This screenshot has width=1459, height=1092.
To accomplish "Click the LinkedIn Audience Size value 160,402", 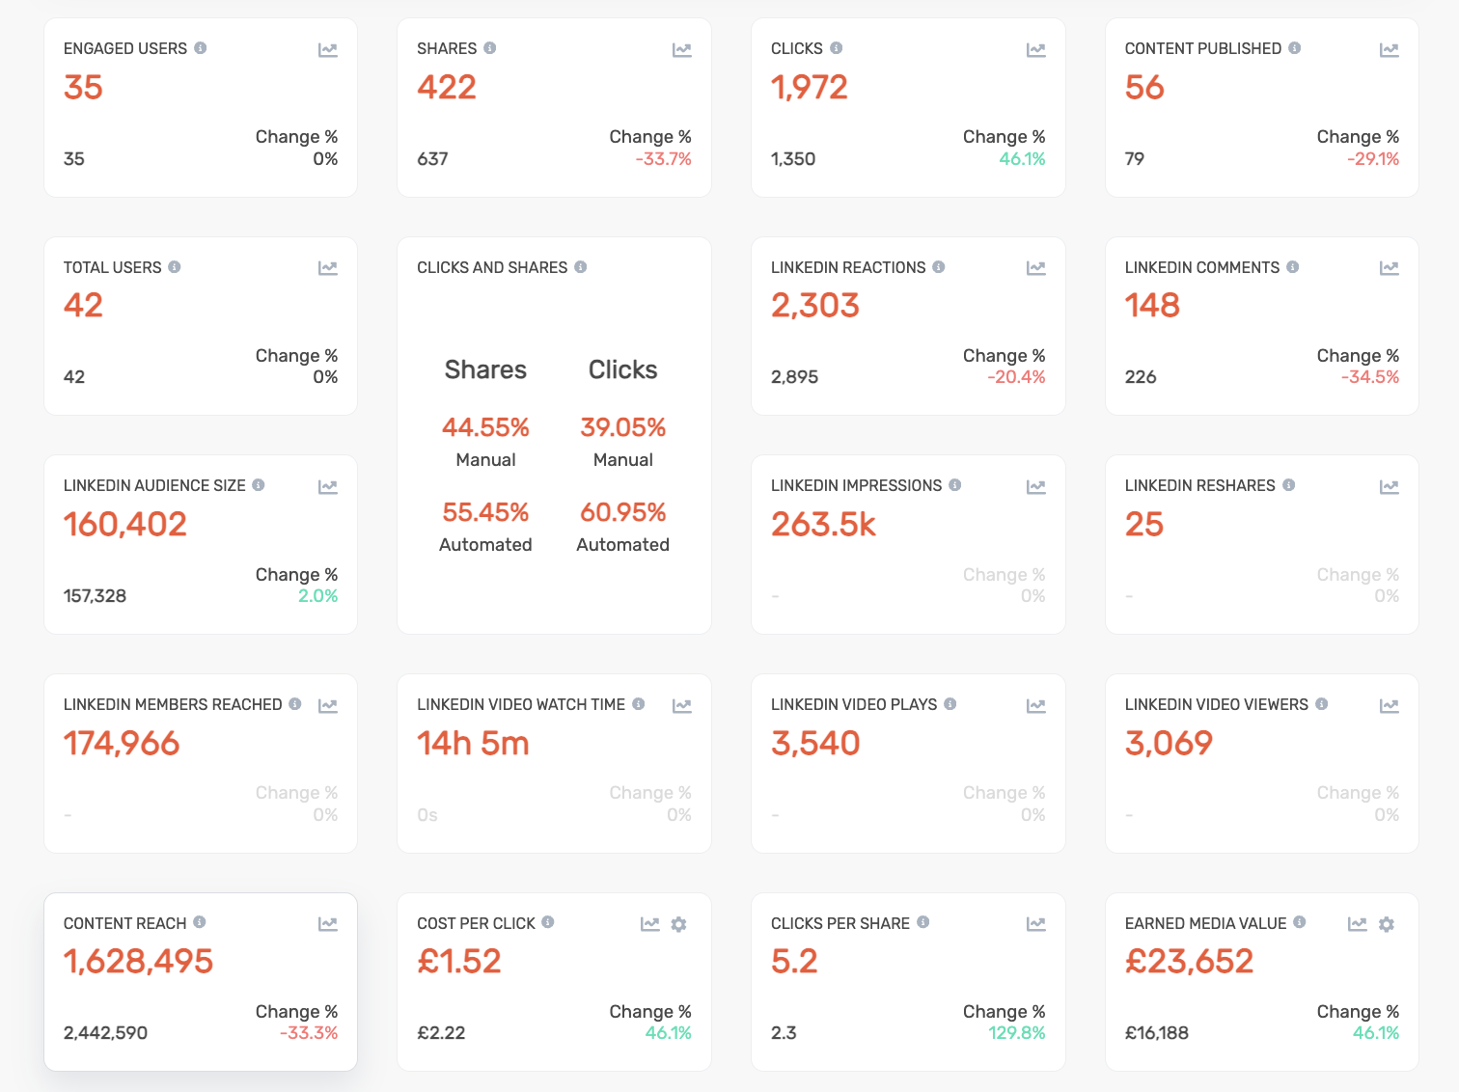I will (x=125, y=525).
